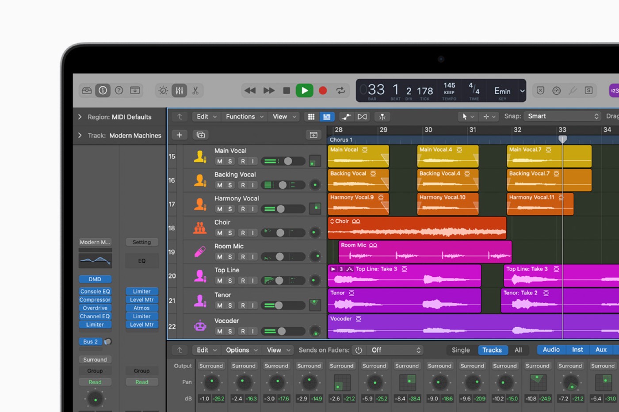Viewport: 619px width, 412px height.
Task: Switch mixer to Single view
Action: tap(461, 350)
